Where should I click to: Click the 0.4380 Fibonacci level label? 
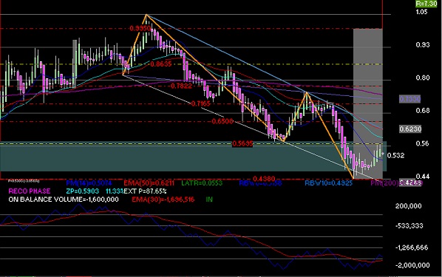[264, 179]
